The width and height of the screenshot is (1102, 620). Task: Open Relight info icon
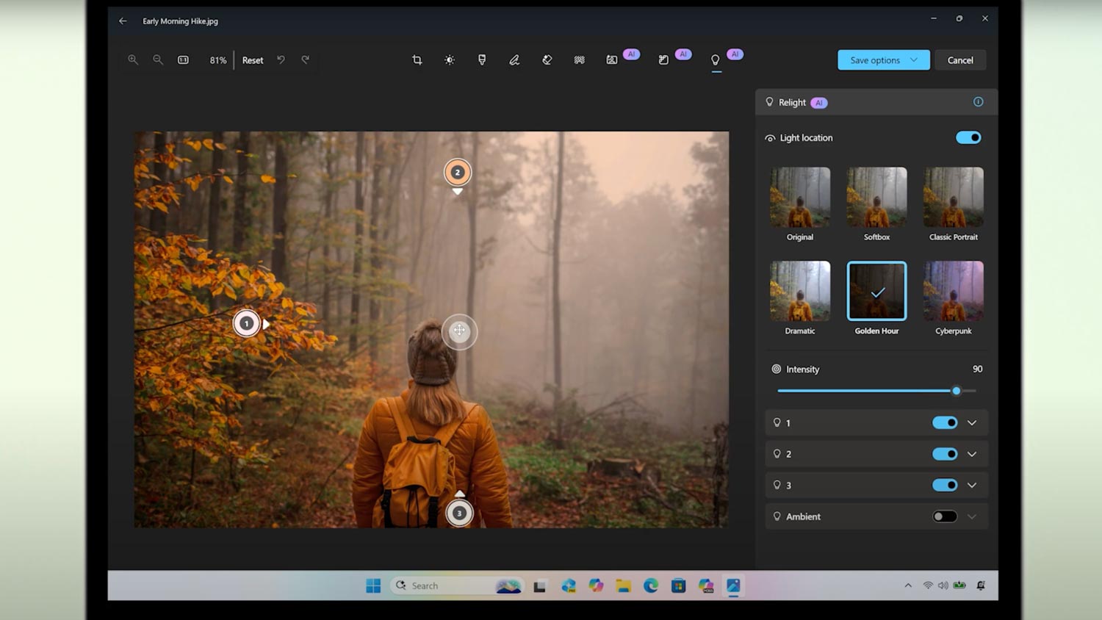pyautogui.click(x=978, y=102)
